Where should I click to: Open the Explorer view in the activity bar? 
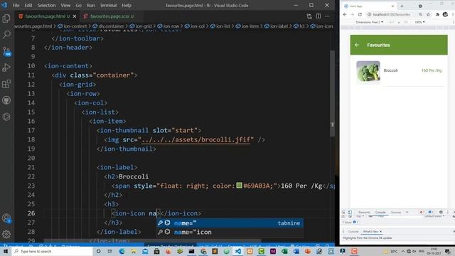(6, 18)
